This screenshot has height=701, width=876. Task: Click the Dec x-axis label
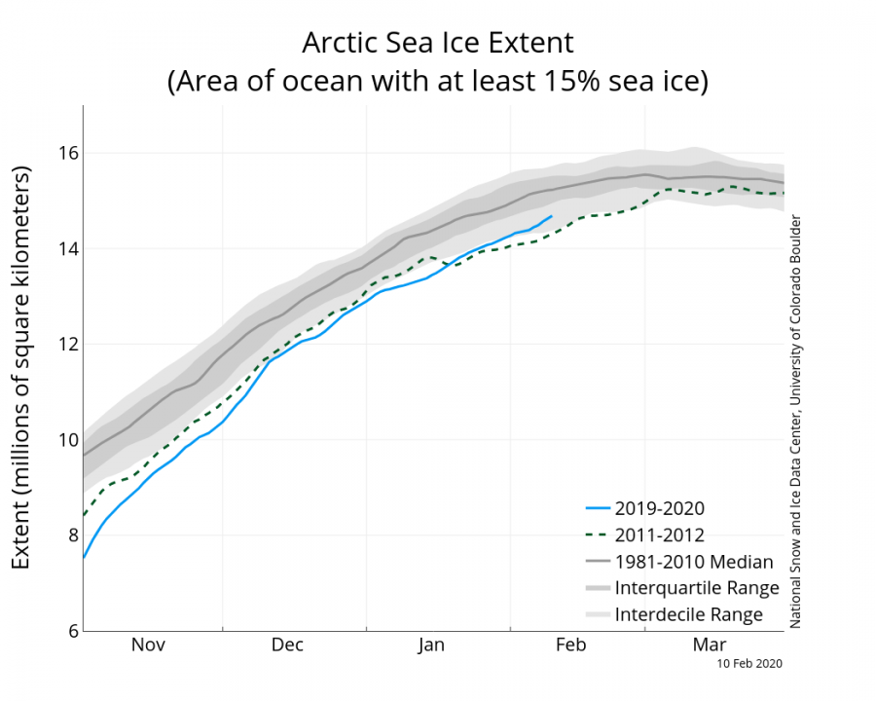[287, 645]
